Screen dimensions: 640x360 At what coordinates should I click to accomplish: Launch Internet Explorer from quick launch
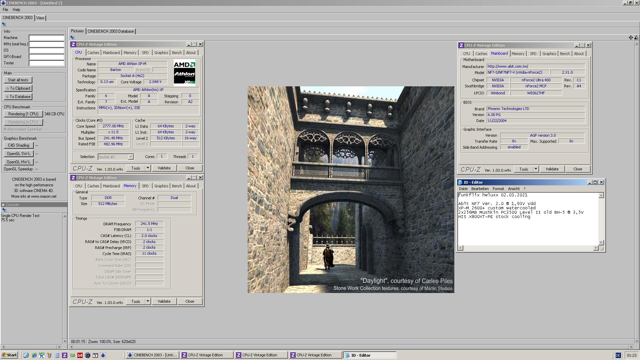click(34, 355)
